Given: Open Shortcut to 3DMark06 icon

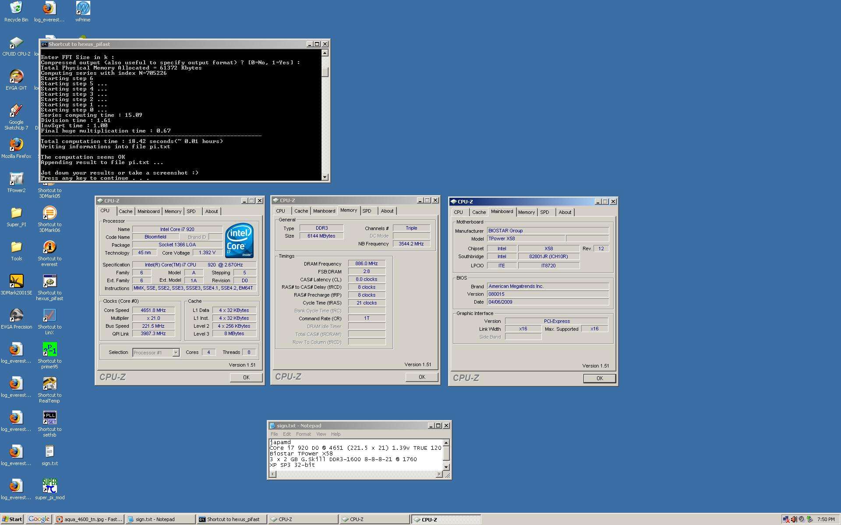Looking at the screenshot, I should point(49,219).
